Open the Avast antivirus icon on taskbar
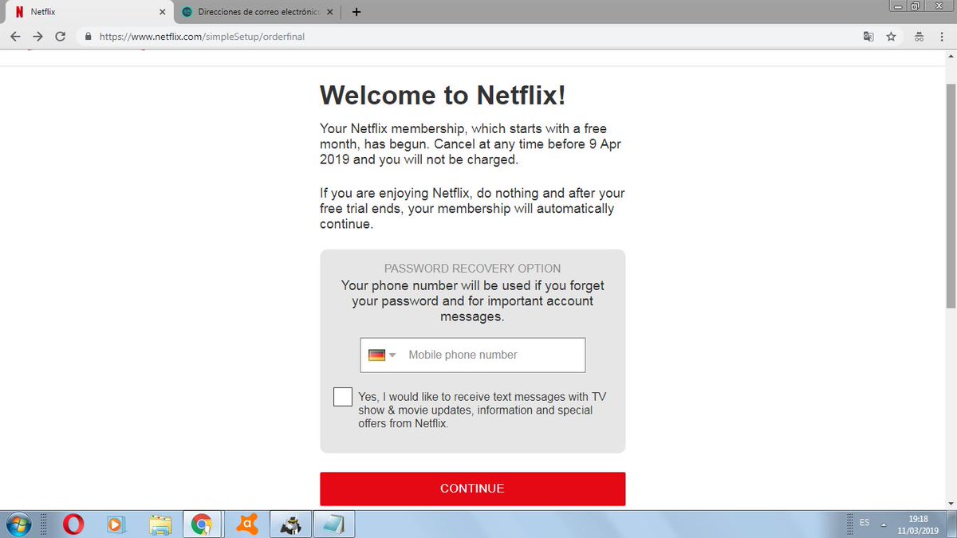Image resolution: width=957 pixels, height=538 pixels. pyautogui.click(x=246, y=524)
